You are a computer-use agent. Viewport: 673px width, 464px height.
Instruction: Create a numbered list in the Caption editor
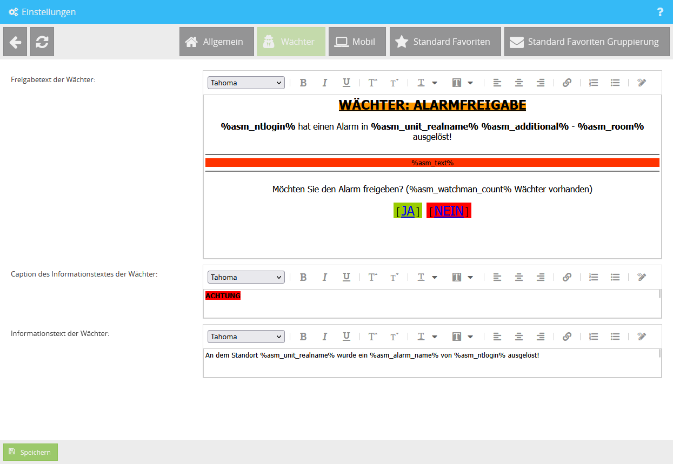[x=594, y=277]
